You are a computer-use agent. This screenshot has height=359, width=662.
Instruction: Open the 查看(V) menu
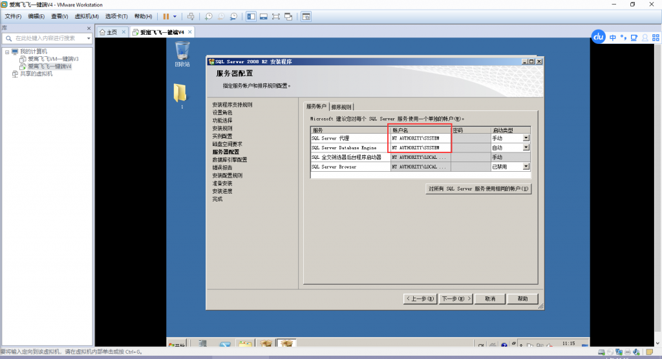59,16
